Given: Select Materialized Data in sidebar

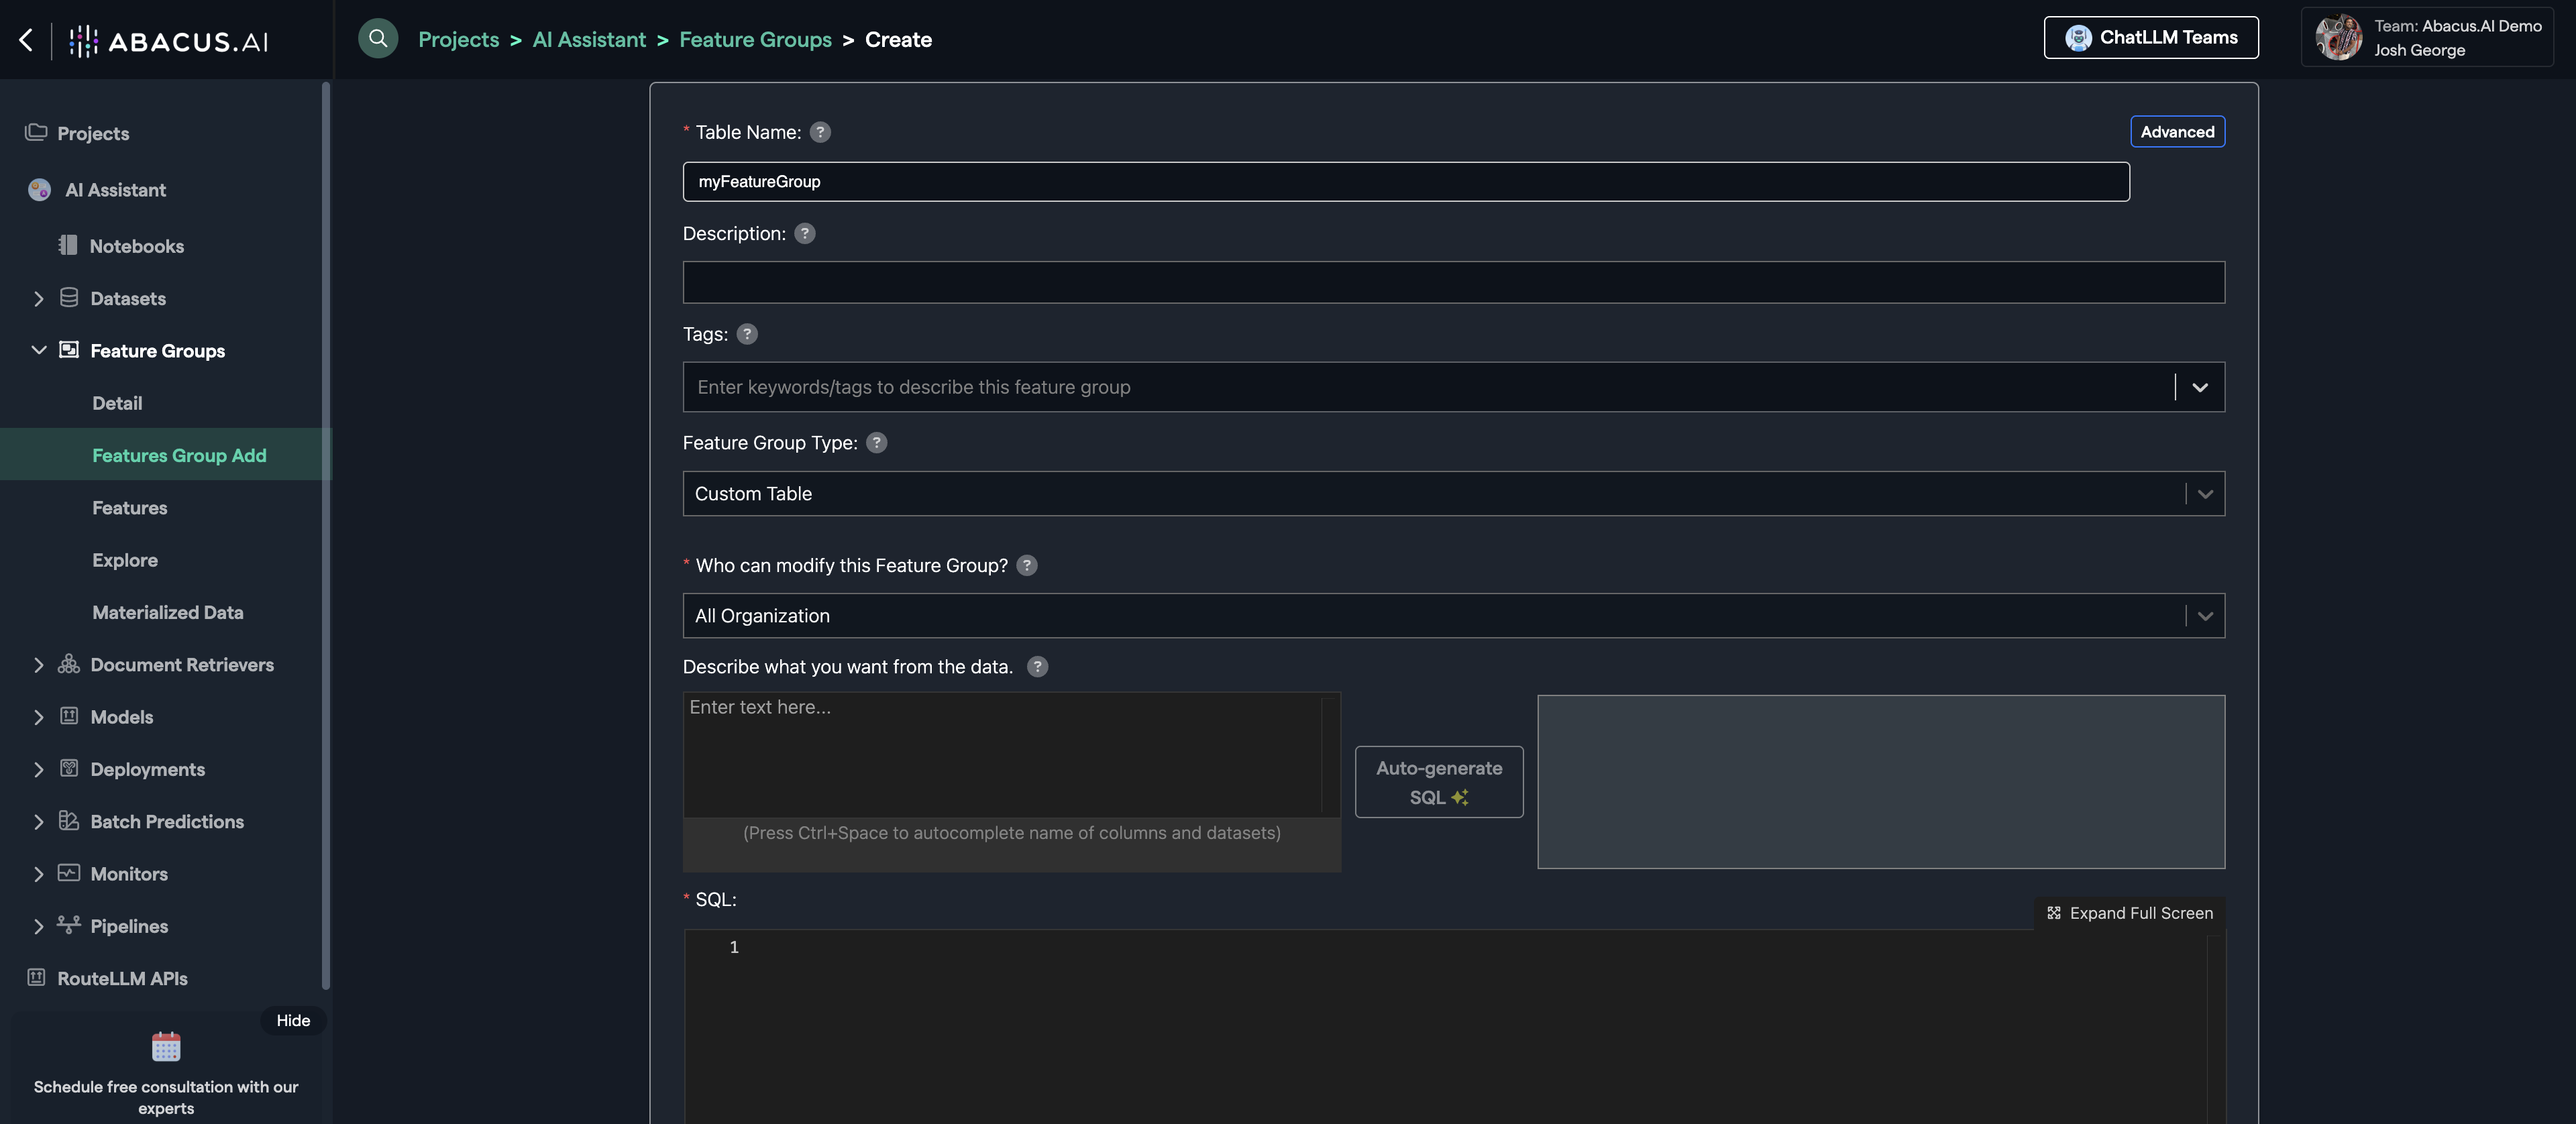Looking at the screenshot, I should 168,612.
